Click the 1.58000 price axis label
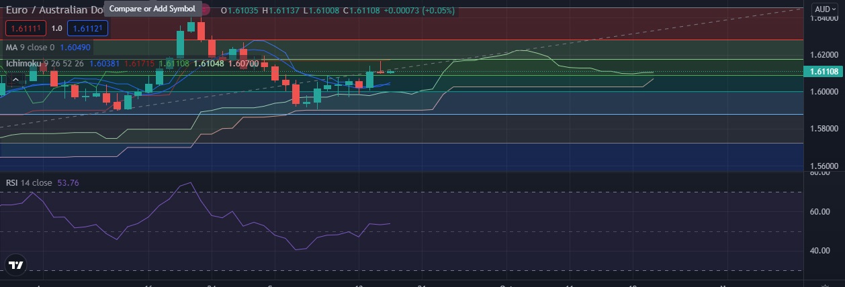 (823, 128)
